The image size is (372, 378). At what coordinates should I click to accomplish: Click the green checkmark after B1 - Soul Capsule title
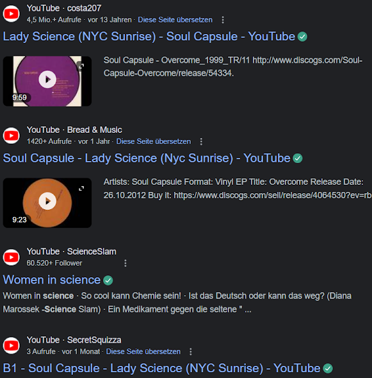click(x=328, y=368)
